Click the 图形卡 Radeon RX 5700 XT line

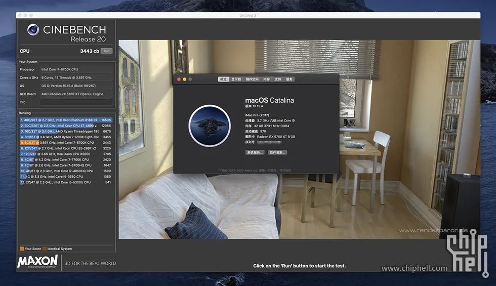click(x=270, y=137)
